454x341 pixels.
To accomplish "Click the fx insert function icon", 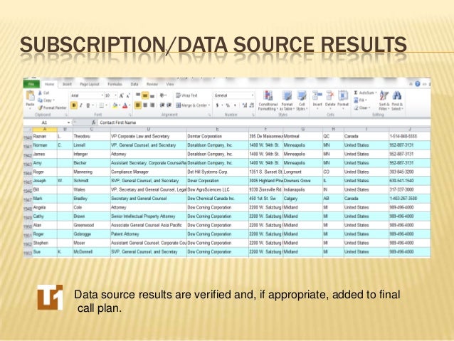I will pos(93,122).
